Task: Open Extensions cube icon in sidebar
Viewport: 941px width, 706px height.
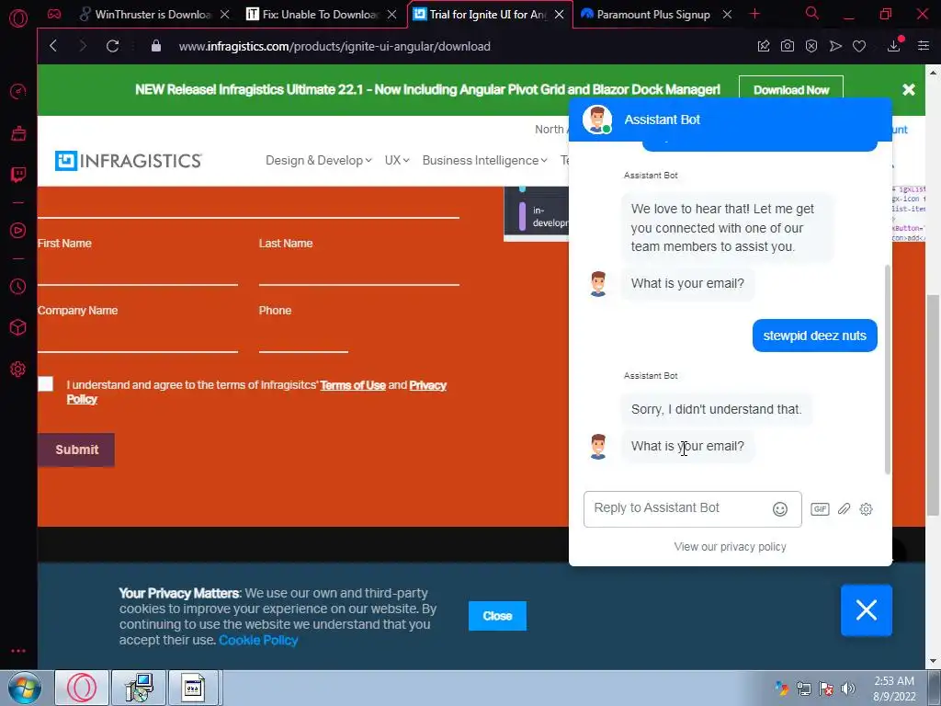Action: (18, 327)
